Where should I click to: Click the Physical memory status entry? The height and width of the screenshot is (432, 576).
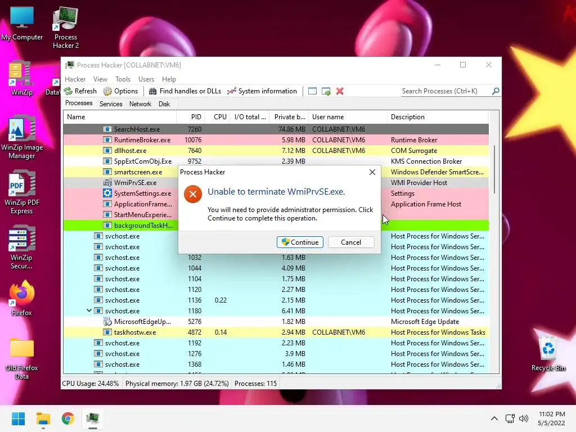point(177,384)
